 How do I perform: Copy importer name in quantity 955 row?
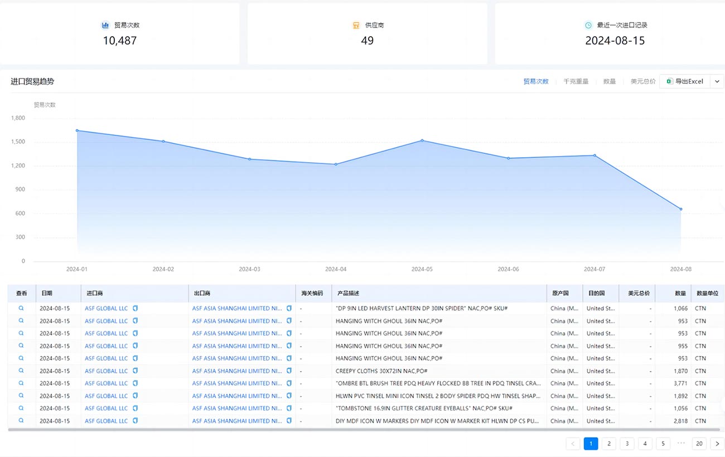tap(135, 346)
